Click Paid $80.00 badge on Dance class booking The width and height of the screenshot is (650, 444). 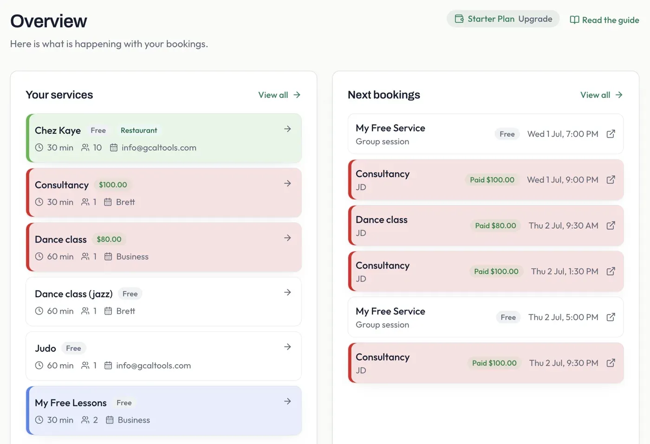(x=495, y=225)
